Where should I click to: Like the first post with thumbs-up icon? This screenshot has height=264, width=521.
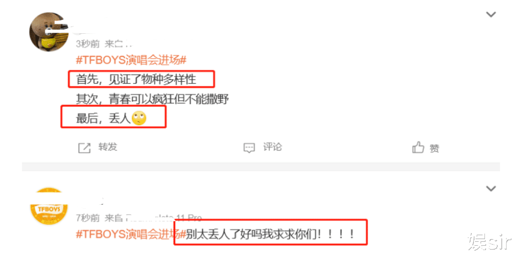tap(418, 147)
